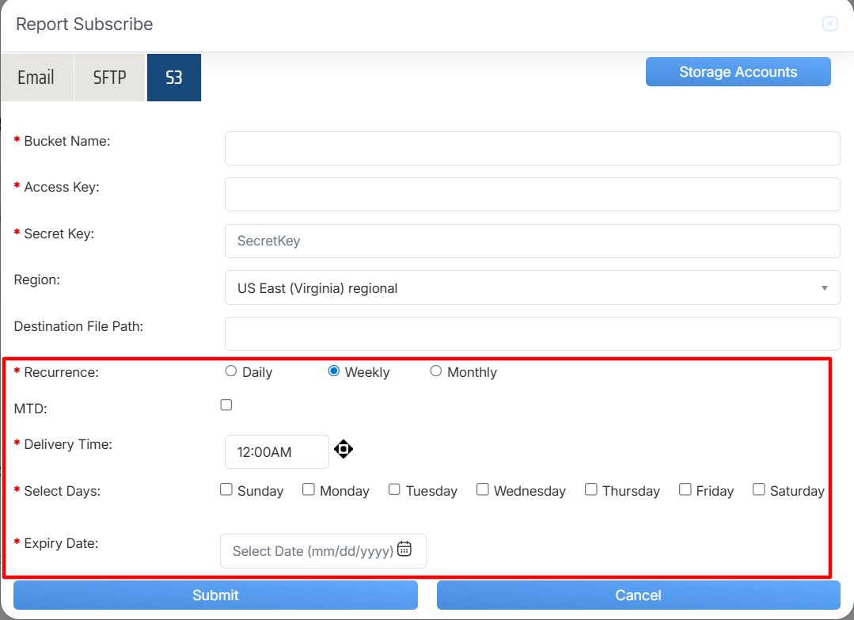Select the Daily recurrence option
Screen dimensions: 854x620
231,371
